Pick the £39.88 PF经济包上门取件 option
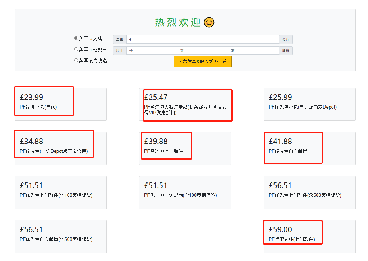 tap(185, 148)
